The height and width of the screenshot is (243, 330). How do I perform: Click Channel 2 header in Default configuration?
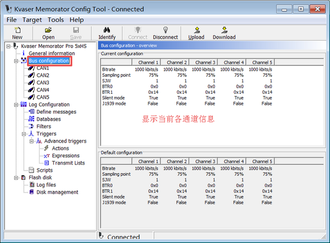pyautogui.click(x=175, y=161)
